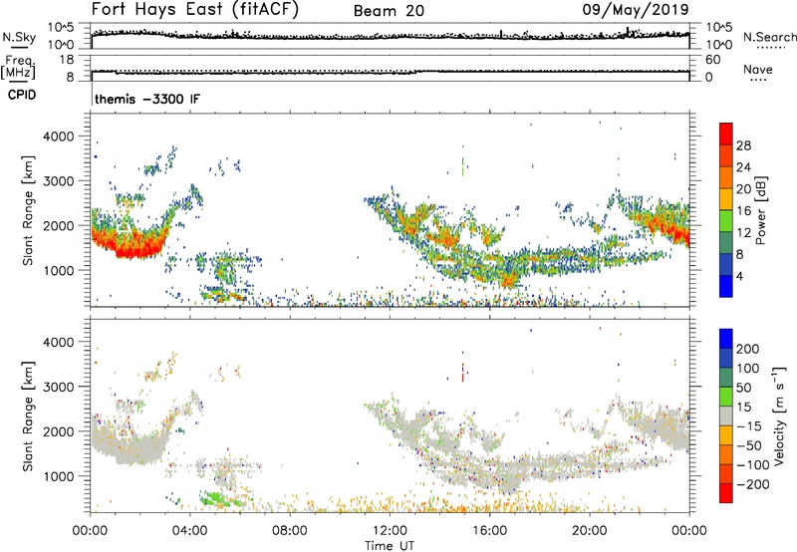Click the 'Freq. [MHz]' label
Viewport: 797px width, 552px height.
point(18,67)
